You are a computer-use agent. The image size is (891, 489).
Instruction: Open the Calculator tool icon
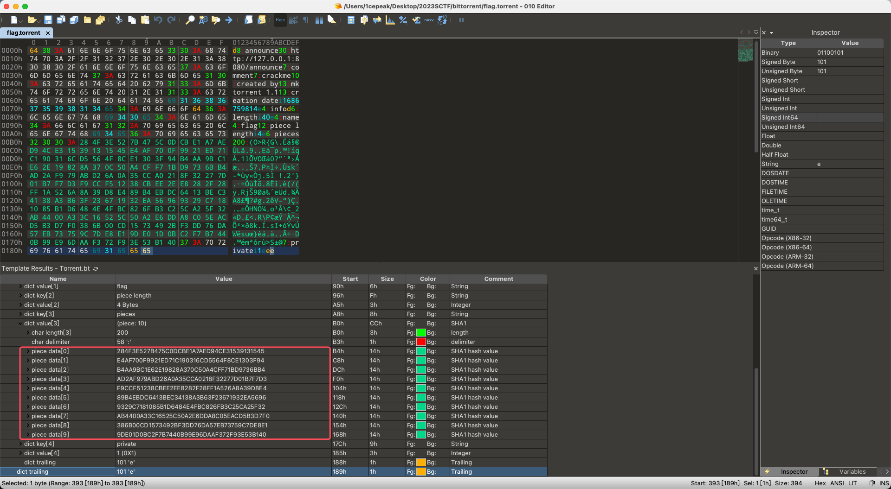[x=351, y=20]
